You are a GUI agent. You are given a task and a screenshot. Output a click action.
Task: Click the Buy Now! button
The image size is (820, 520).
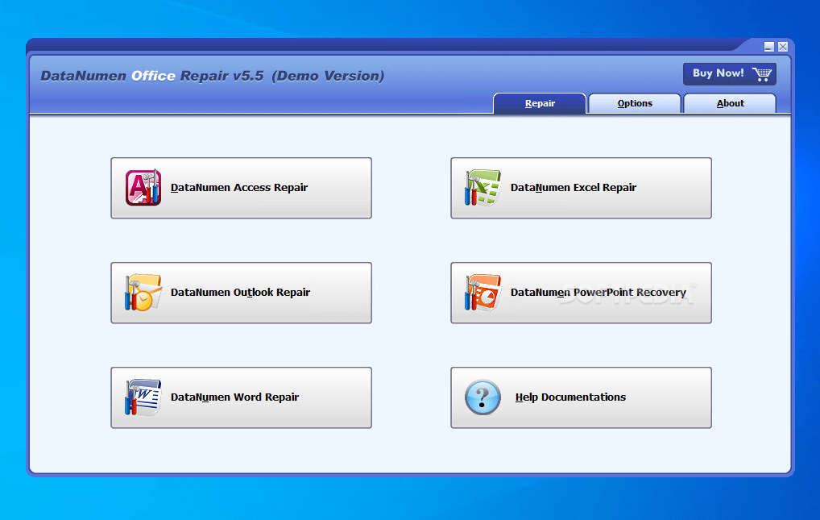(729, 73)
